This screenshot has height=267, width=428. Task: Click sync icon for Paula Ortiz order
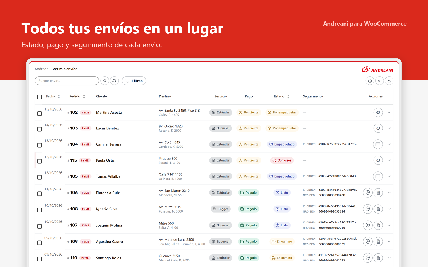[x=378, y=160]
